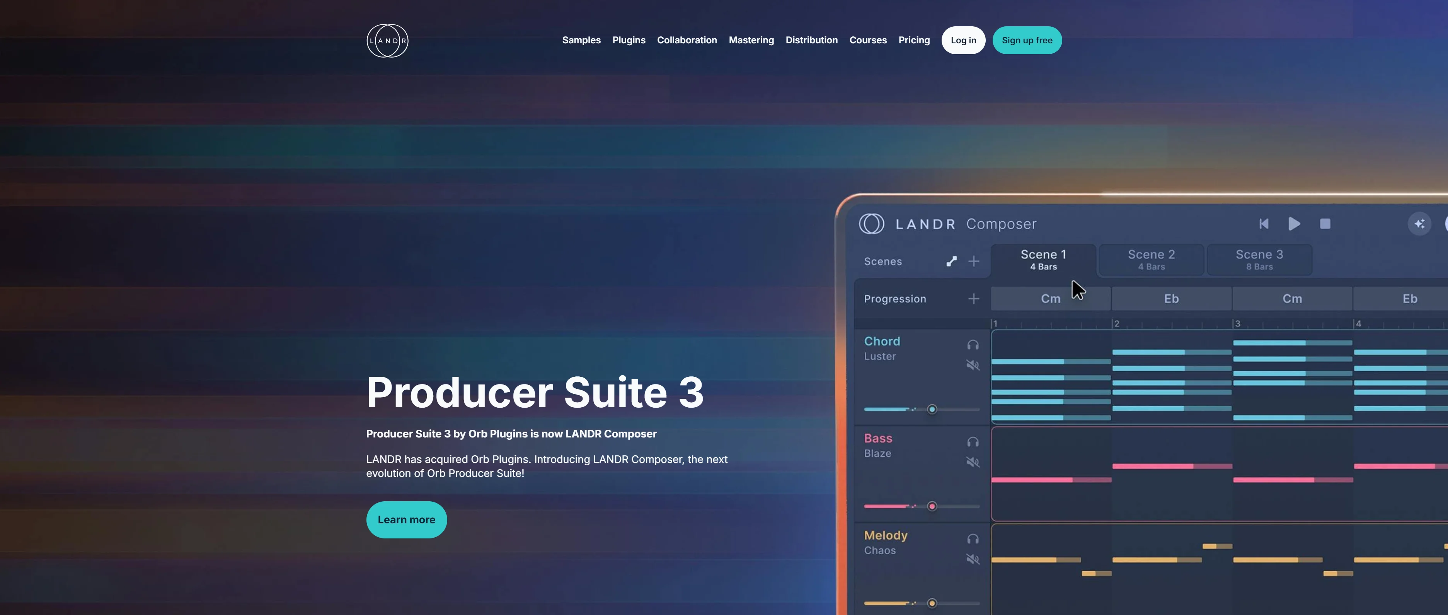
Task: Mute the Melody track
Action: coord(973,559)
